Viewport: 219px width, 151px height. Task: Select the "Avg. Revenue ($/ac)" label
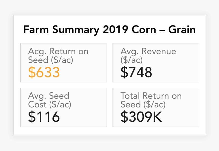click(x=148, y=56)
